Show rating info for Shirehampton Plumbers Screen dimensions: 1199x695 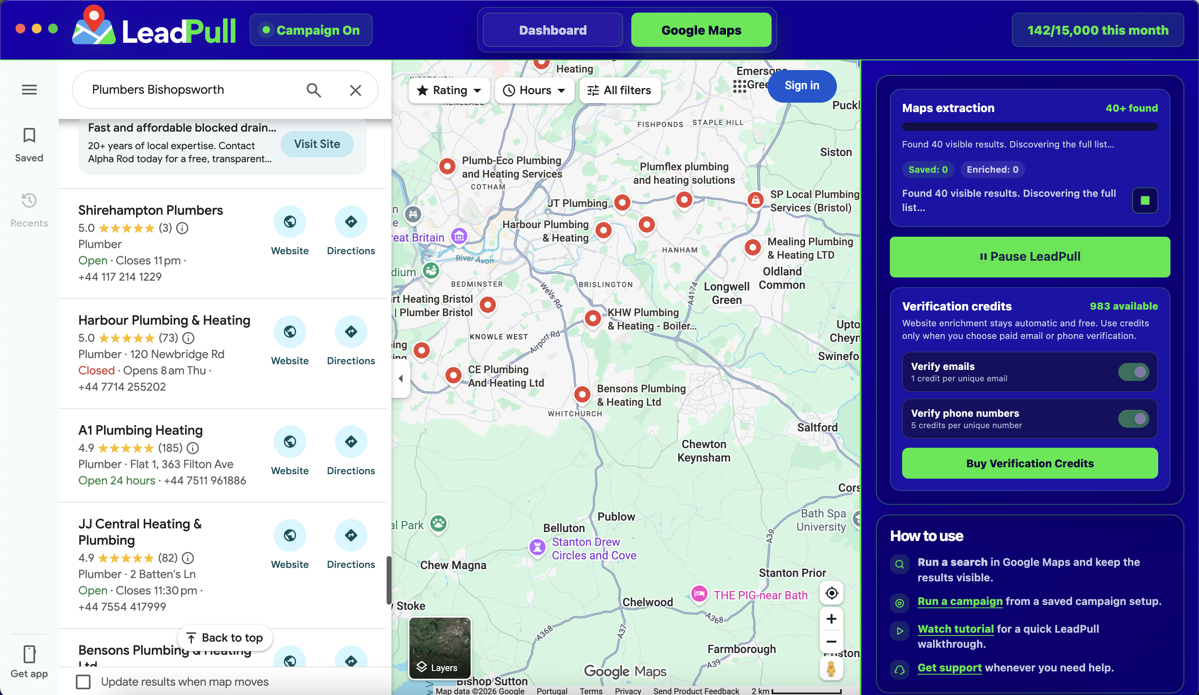pos(182,228)
